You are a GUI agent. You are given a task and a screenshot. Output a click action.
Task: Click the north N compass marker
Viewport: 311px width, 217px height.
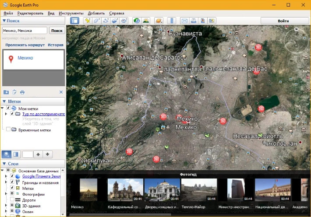[296, 29]
